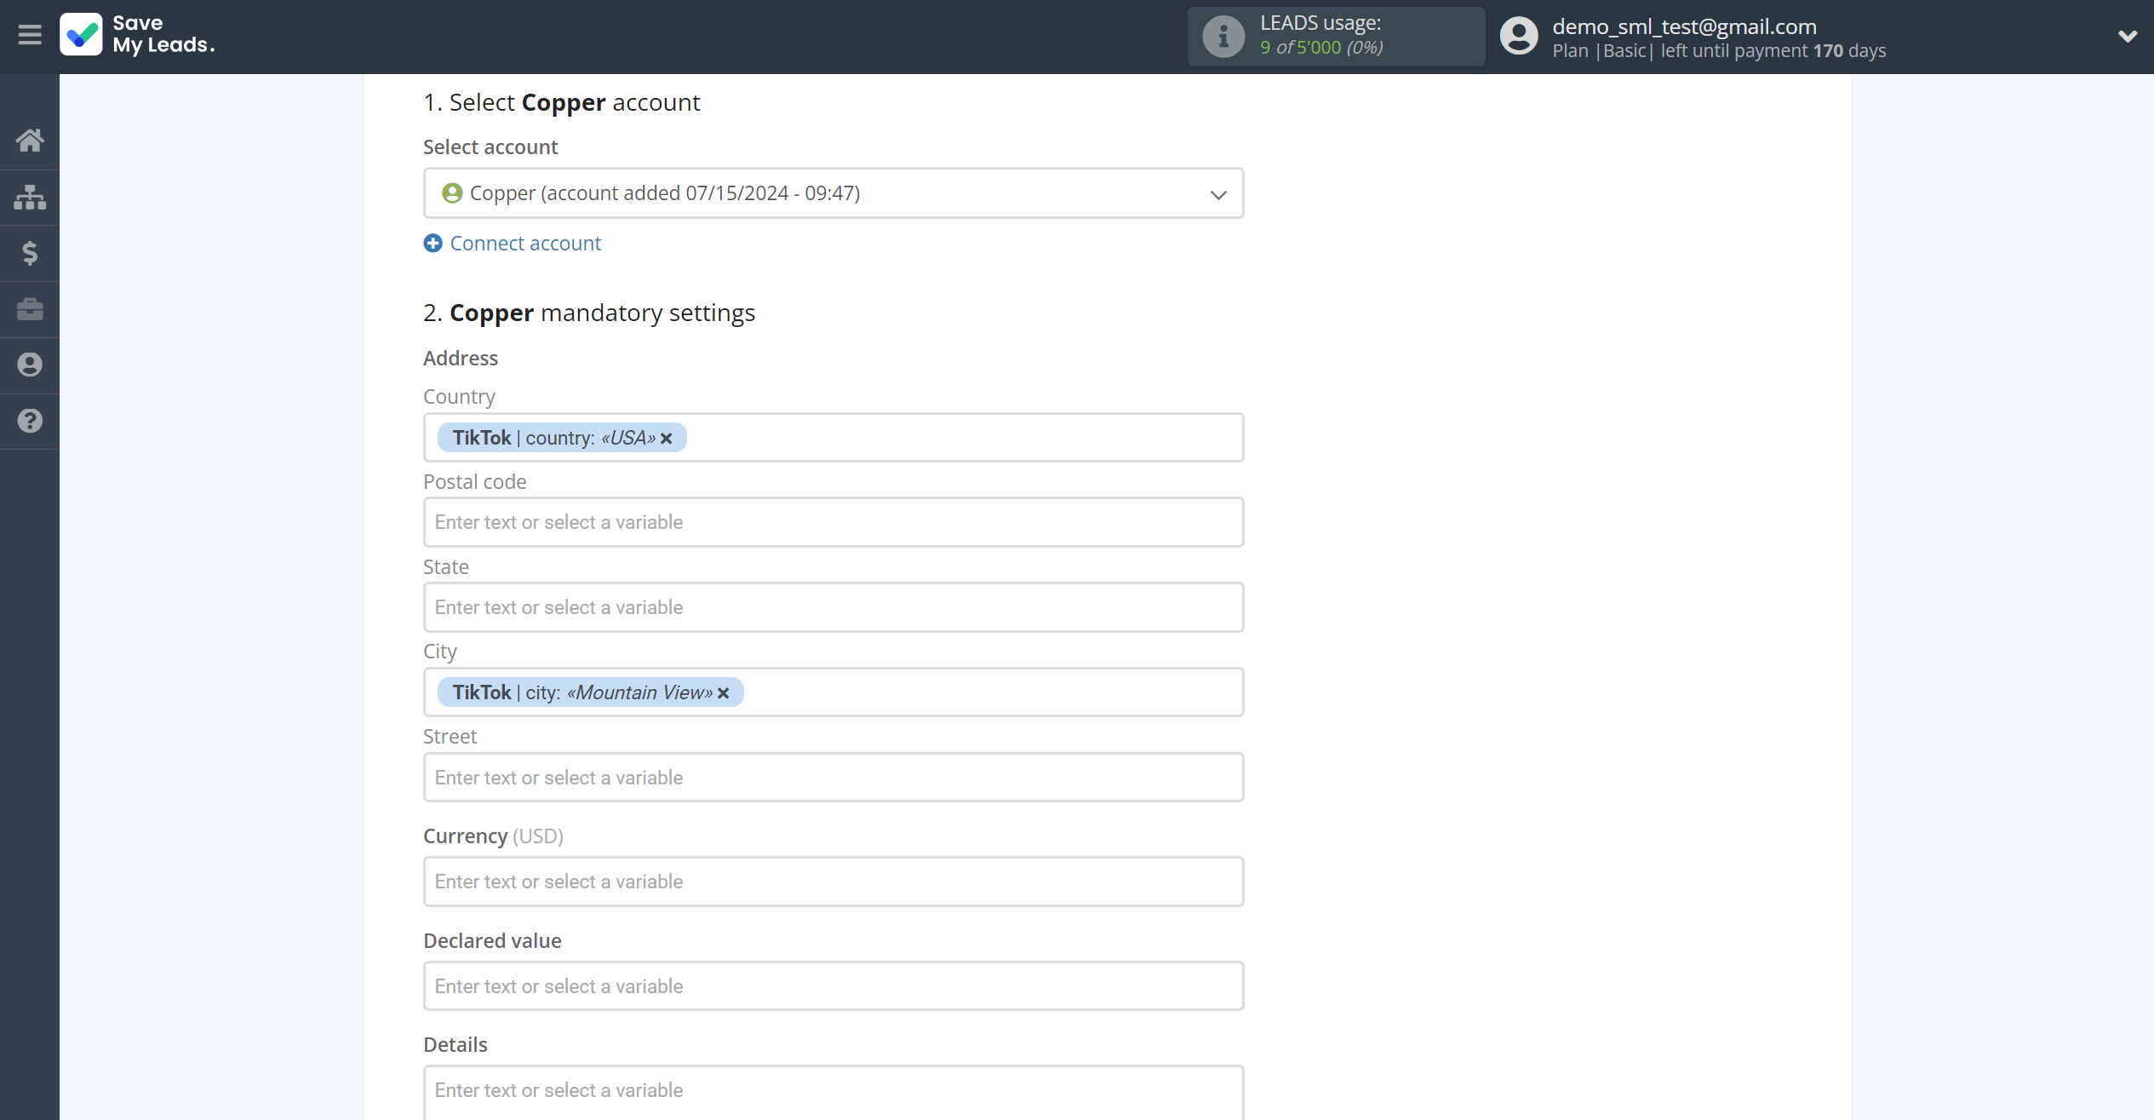Click the Currency USD input field

[x=834, y=881]
